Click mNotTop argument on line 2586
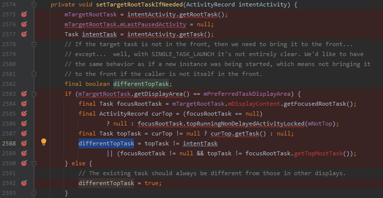This screenshot has width=383, height=198. click(x=320, y=124)
